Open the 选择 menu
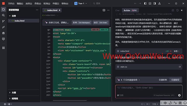187x106 pixels. 29,4
